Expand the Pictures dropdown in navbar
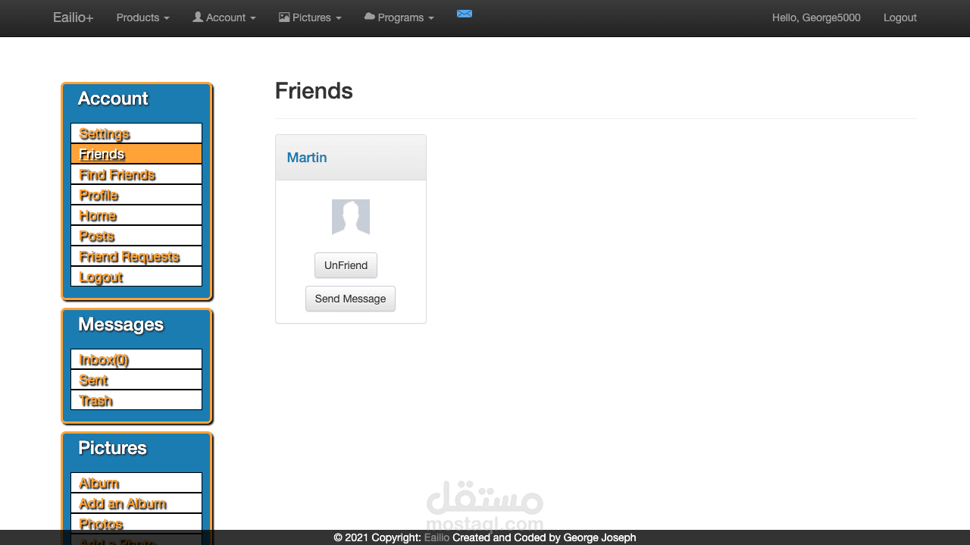The height and width of the screenshot is (545, 970). [x=310, y=17]
